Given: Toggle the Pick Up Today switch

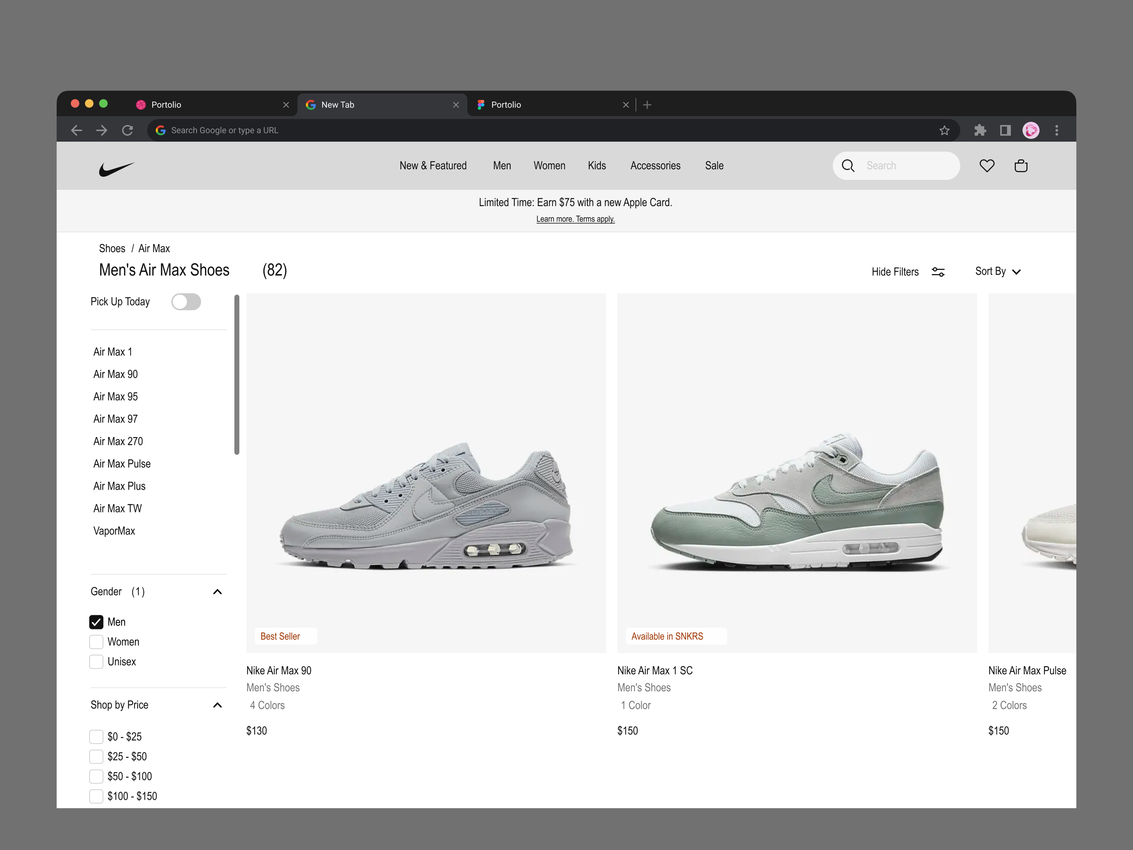Looking at the screenshot, I should click(186, 302).
